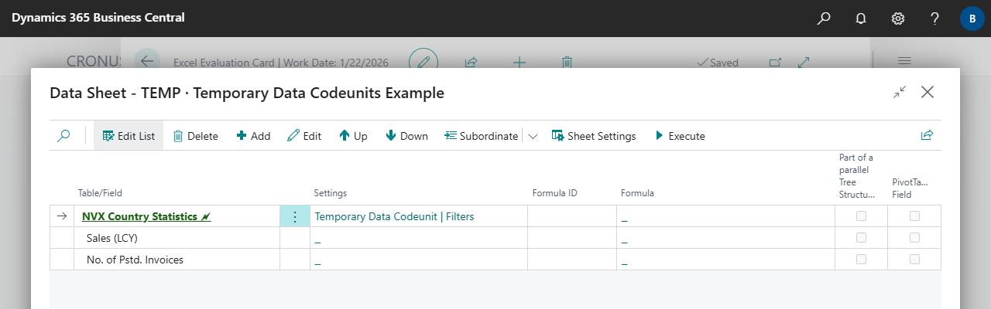Click Edit in data sheet toolbar
The width and height of the screenshot is (991, 309).
pyautogui.click(x=304, y=135)
